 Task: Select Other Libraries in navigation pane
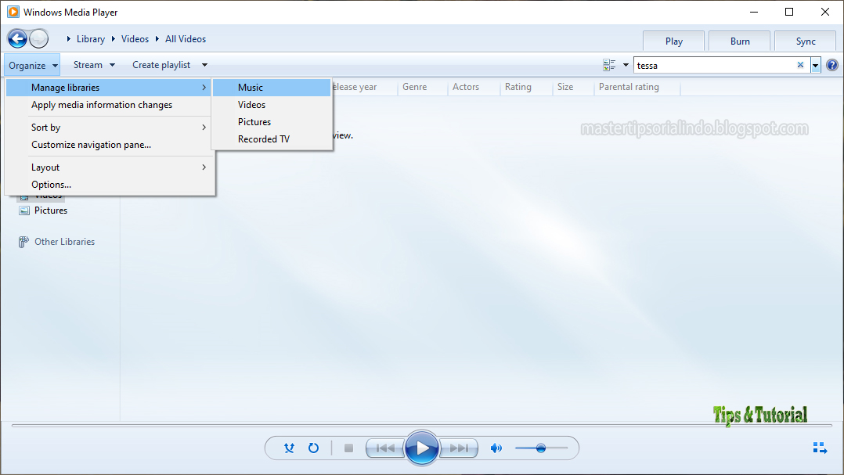click(64, 242)
